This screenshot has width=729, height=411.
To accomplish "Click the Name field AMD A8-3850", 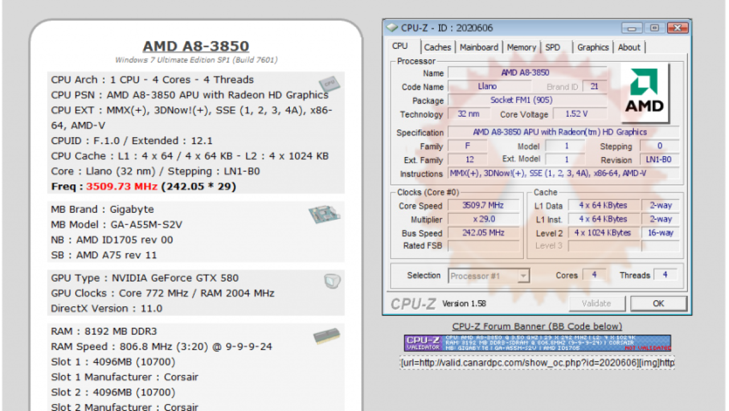I will [x=527, y=73].
